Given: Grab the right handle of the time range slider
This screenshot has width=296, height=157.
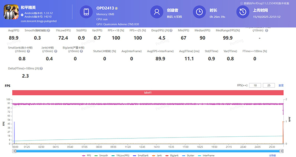Looking at the screenshot, I should point(282,151).
